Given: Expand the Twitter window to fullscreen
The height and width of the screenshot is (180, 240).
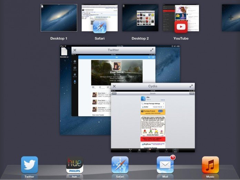Looking at the screenshot, I should (x=152, y=50).
